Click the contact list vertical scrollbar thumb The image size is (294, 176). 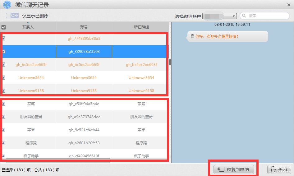pos(170,62)
